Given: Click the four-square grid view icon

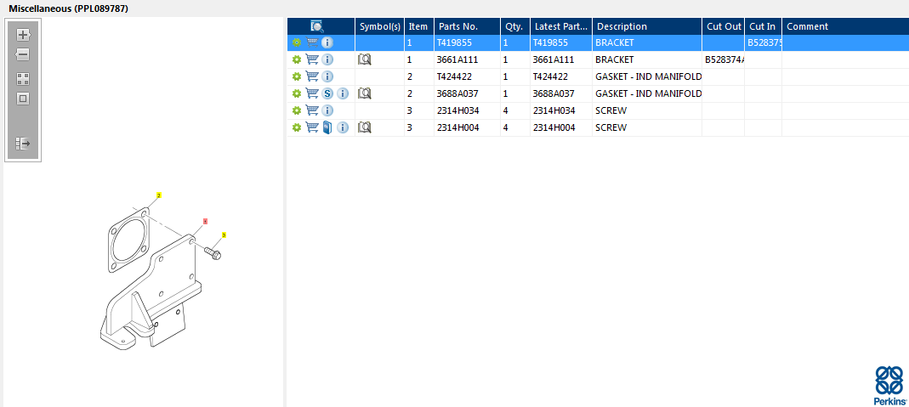Looking at the screenshot, I should tap(23, 79).
